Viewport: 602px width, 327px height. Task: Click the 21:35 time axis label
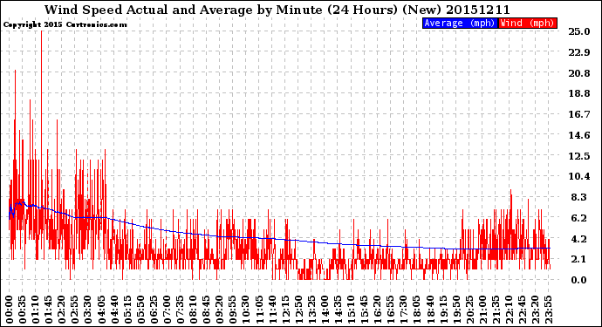tap(496, 310)
